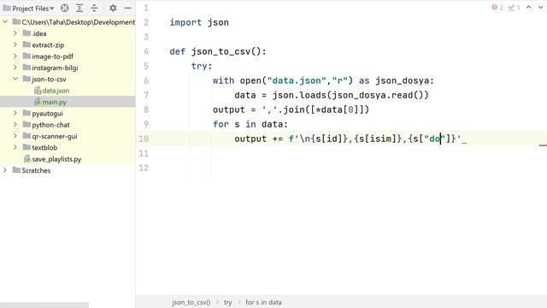
Task: Collapse the json-to-csv folder
Action: pos(15,79)
